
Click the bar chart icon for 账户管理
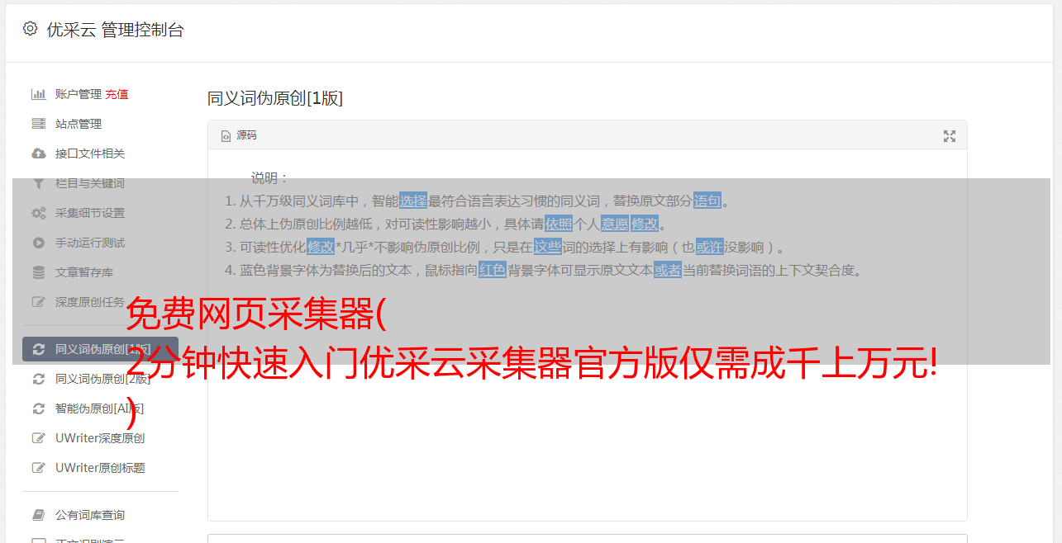(x=38, y=94)
